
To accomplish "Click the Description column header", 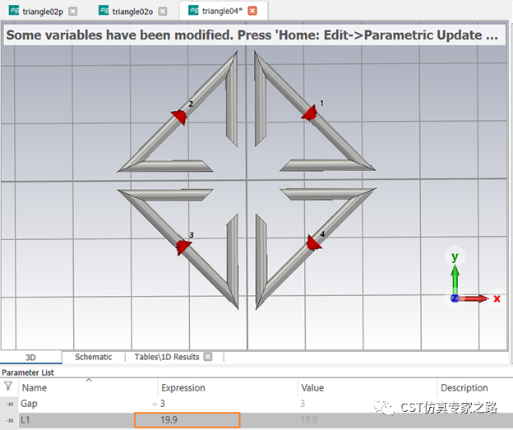I will pos(464,388).
